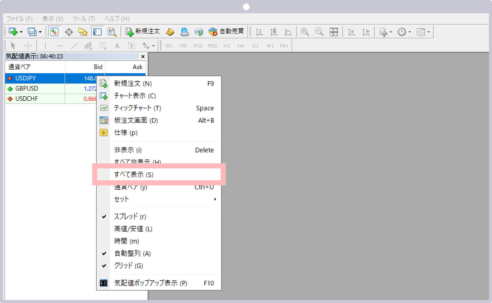492x303 pixels.
Task: Select the equidistant channel tool
Action: (88, 46)
